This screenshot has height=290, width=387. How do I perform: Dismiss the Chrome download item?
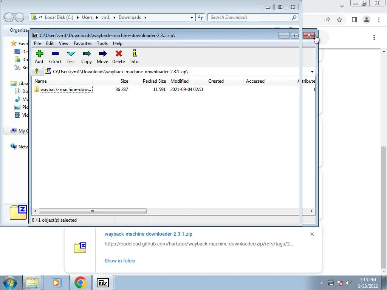pyautogui.click(x=312, y=234)
